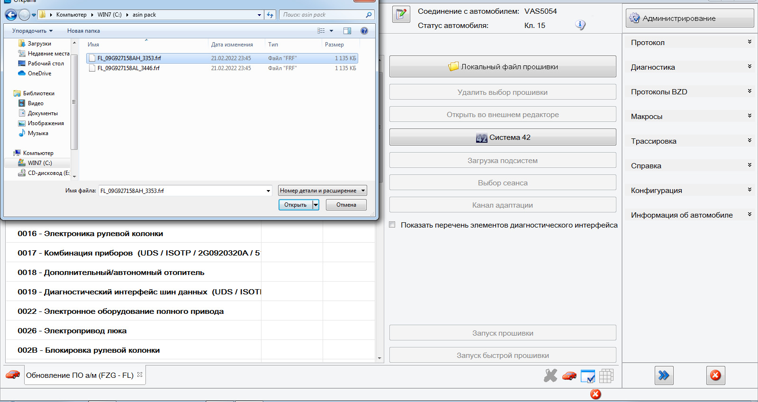Select Загрузки in navigation pane
This screenshot has height=402, width=758.
coord(39,44)
